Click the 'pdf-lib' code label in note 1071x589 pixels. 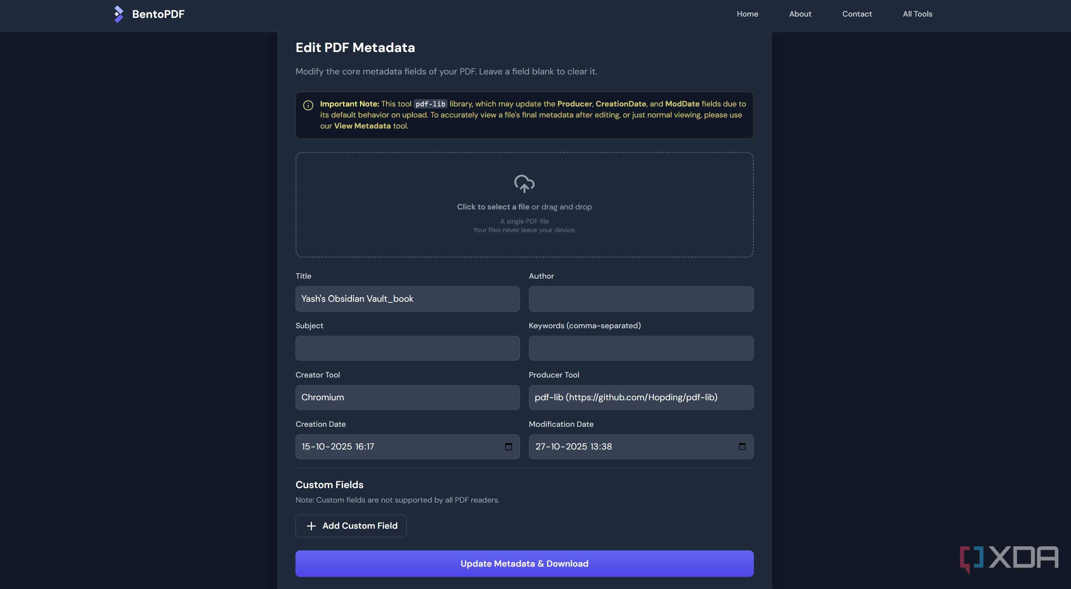pos(430,104)
